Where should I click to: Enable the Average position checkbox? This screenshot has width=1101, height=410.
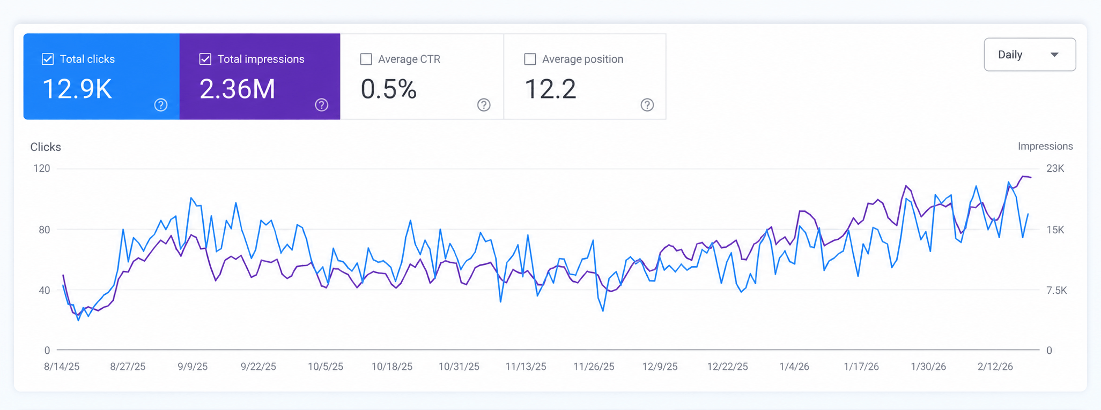click(530, 59)
